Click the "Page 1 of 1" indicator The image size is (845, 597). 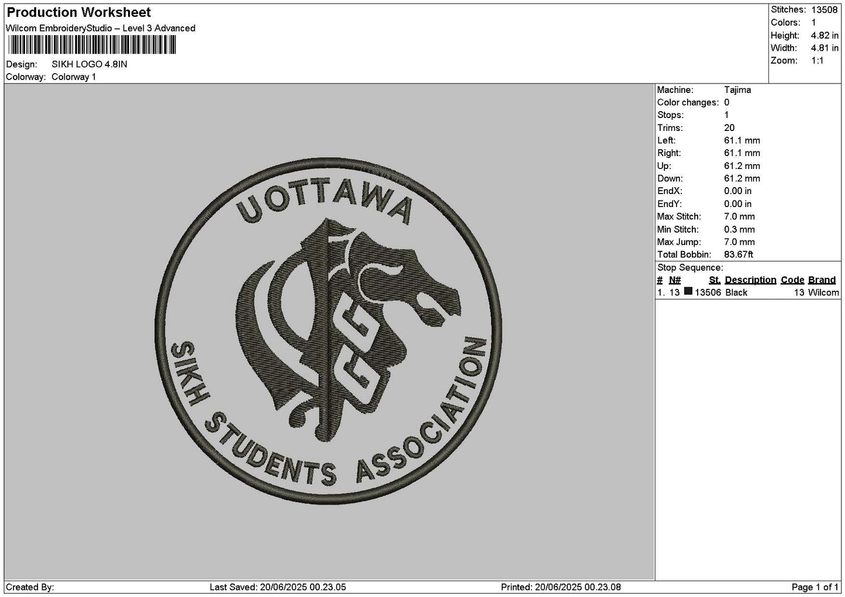click(815, 587)
